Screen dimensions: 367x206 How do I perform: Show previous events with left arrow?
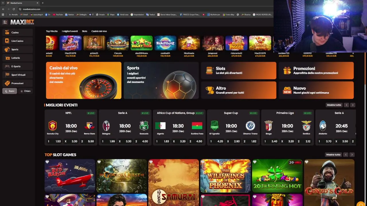tap(347, 105)
